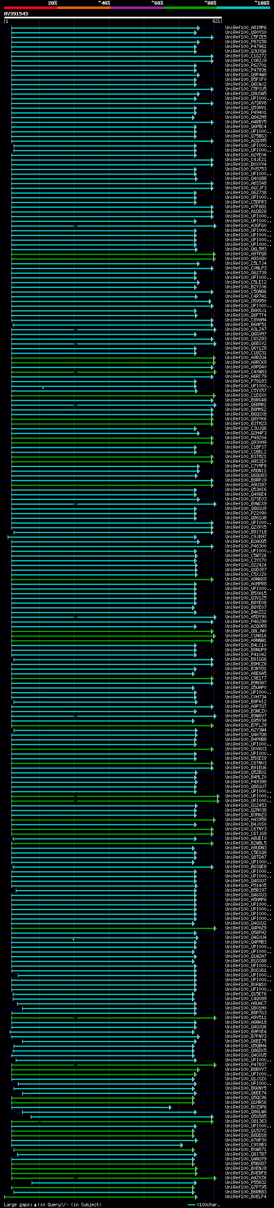The height and width of the screenshot is (1208, 274).
Task: Select hit label UniRef100_B9RPJ9
Action: click(x=246, y=480)
